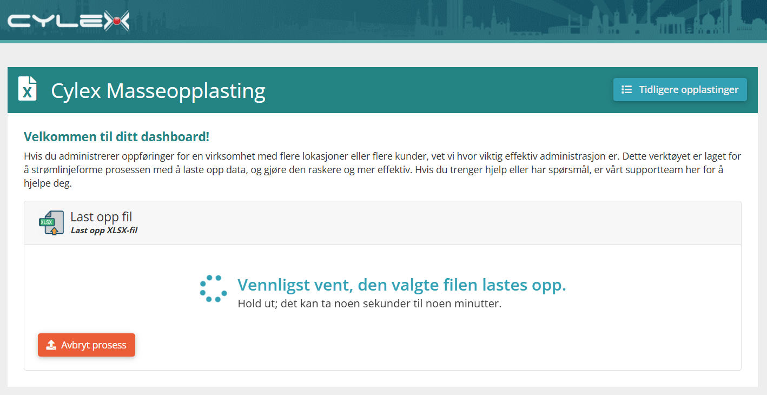The image size is (767, 395).
Task: Click the Last opp fil panel heading
Action: tap(101, 217)
